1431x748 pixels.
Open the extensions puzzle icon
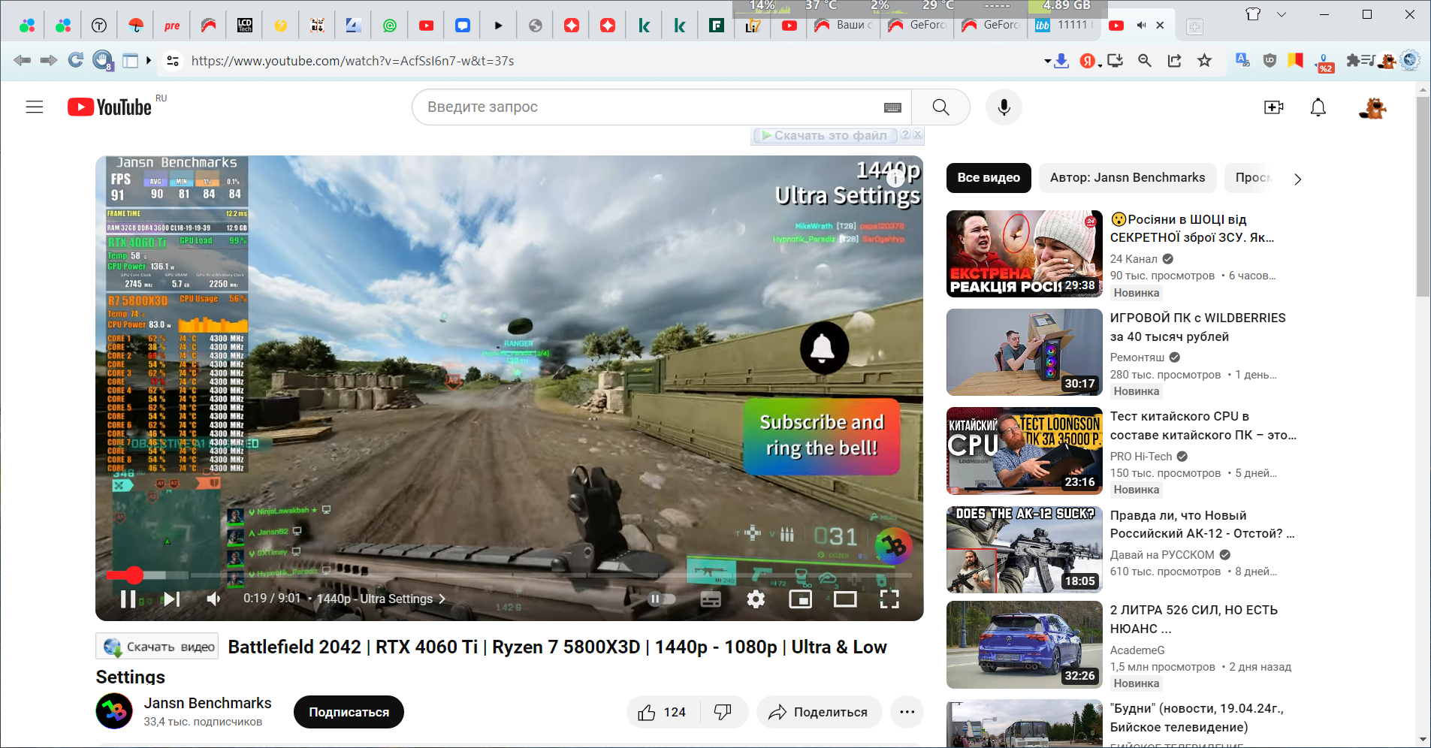(1354, 61)
